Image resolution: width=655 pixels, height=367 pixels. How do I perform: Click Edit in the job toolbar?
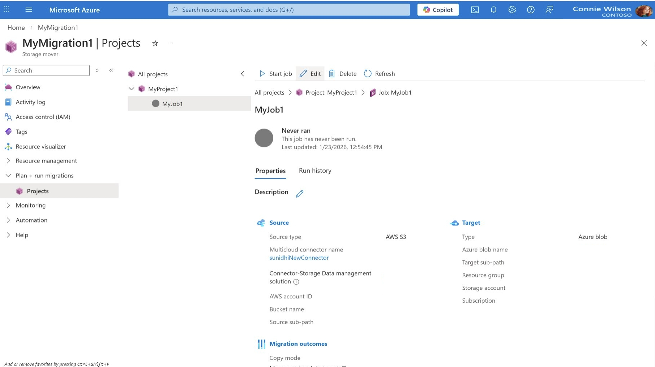pos(310,74)
